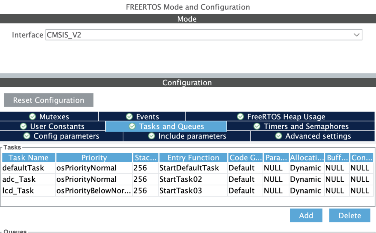Click the StartTask03 entry function cell
The image size is (376, 233).
click(181, 191)
